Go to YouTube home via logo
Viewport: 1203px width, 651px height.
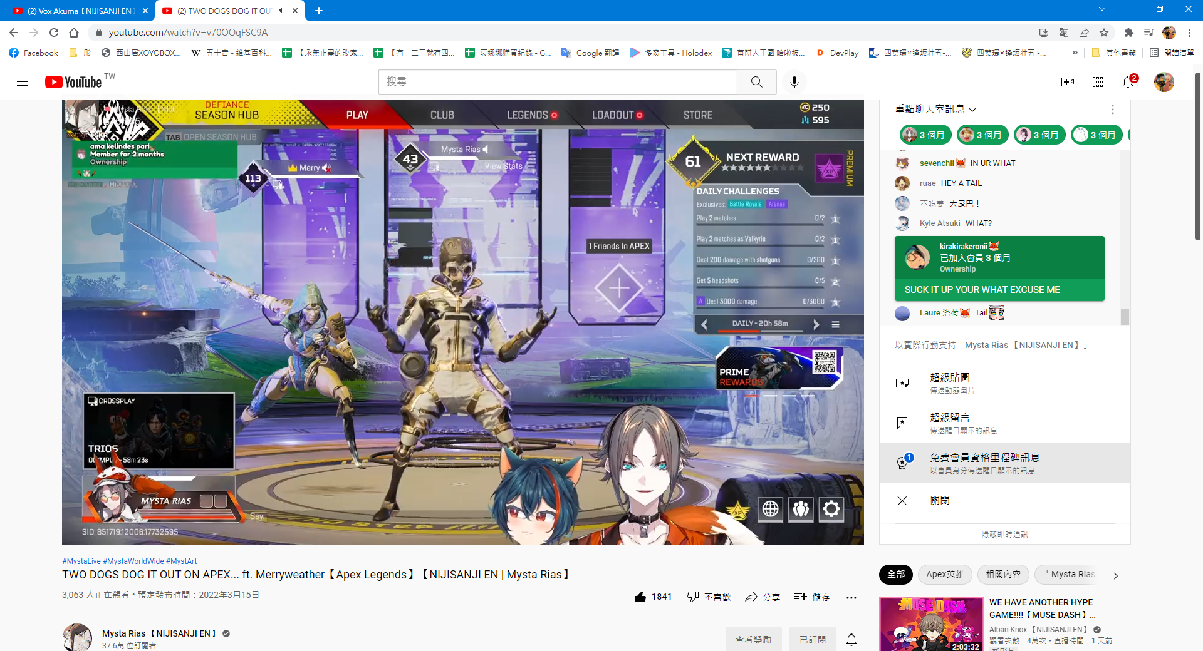(73, 82)
